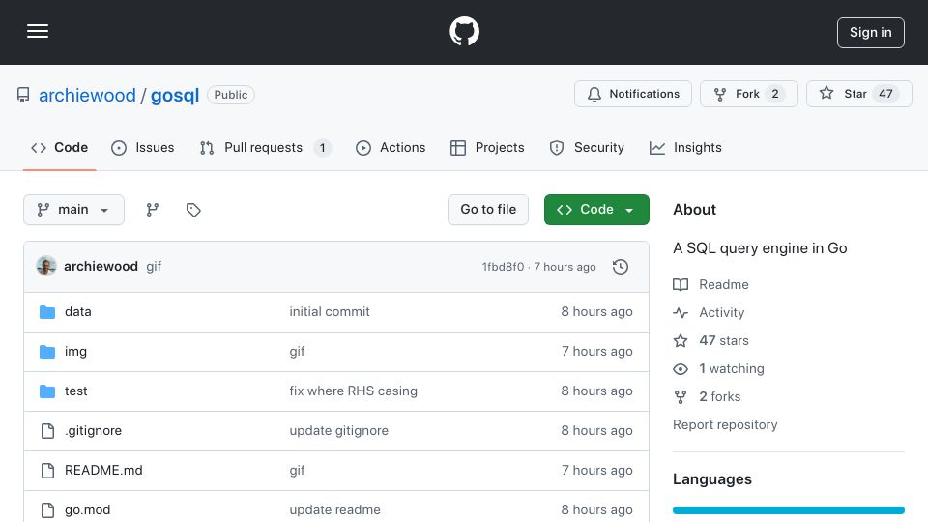Expand the green Code dropdown
The height and width of the screenshot is (522, 928).
[x=596, y=210]
